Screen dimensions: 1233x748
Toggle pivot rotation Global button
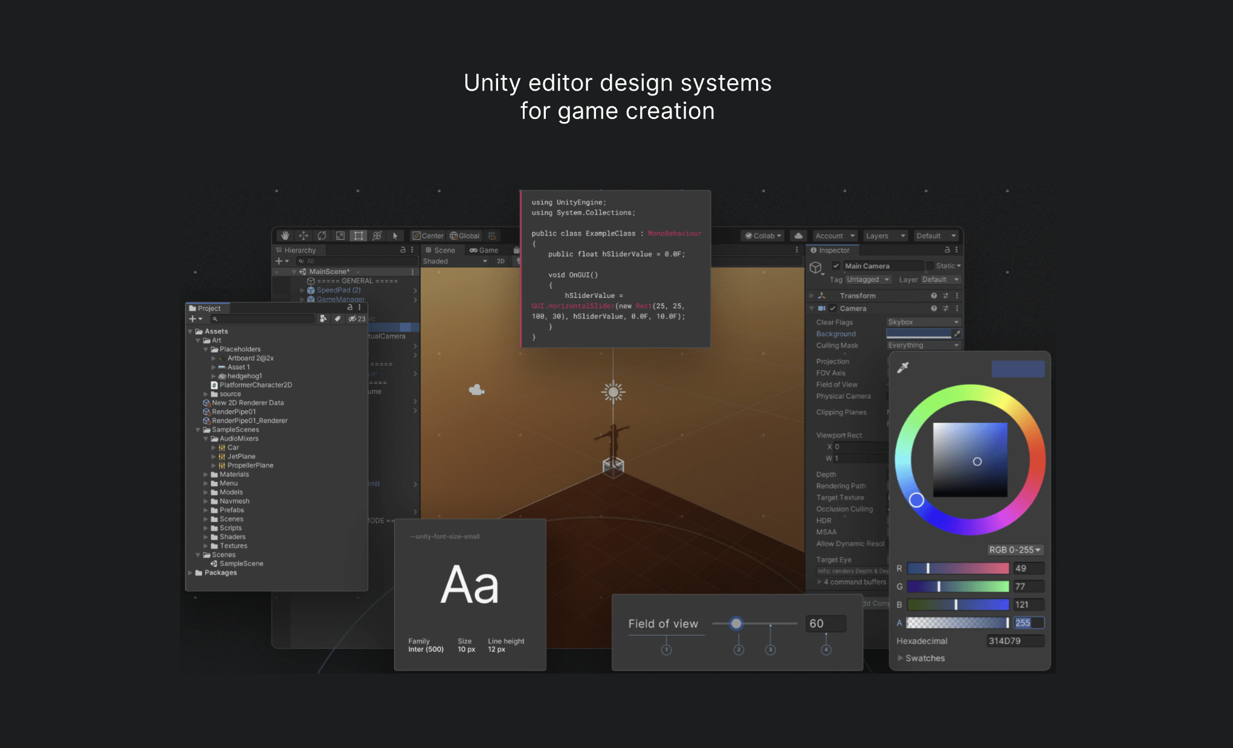click(465, 236)
